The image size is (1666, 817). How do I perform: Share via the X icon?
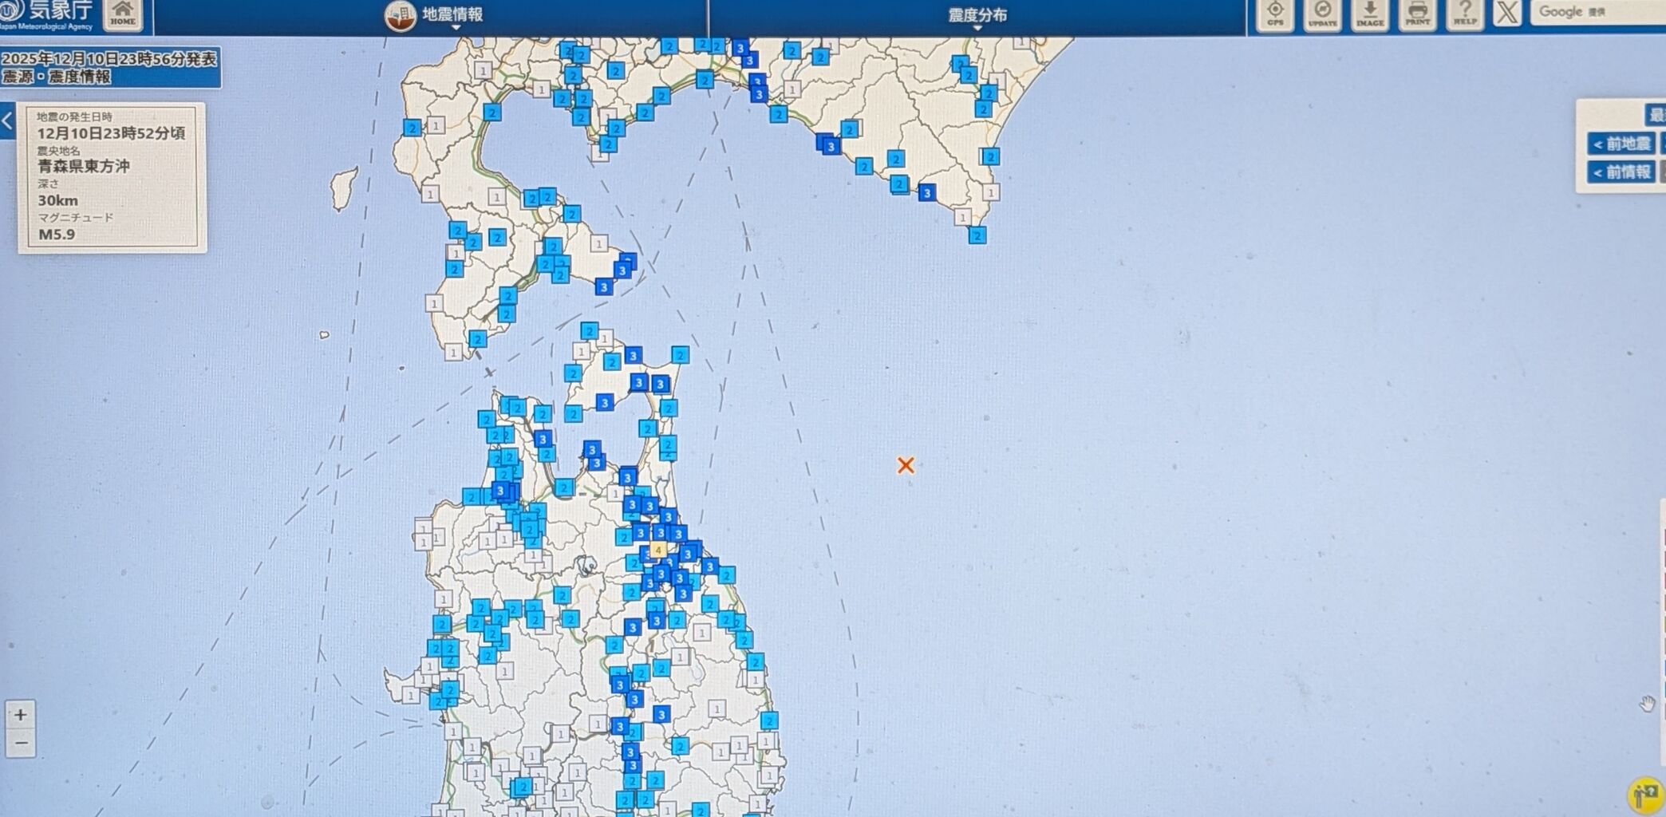[x=1507, y=14]
